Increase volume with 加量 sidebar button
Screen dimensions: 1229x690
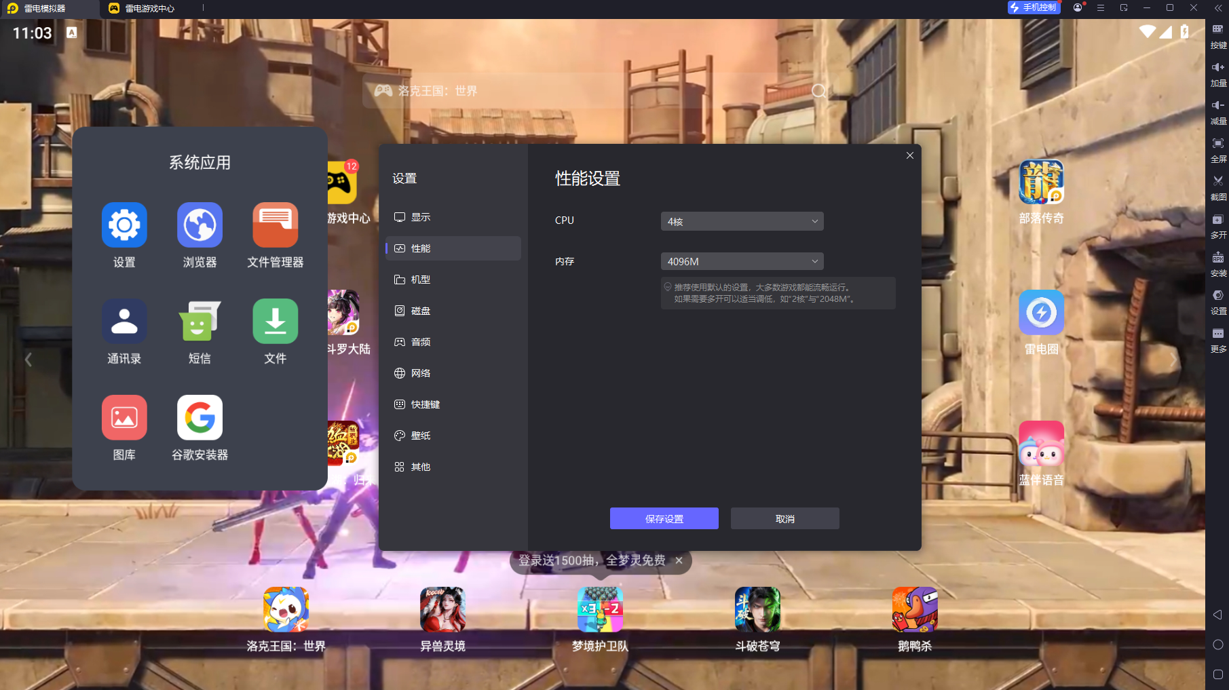pyautogui.click(x=1218, y=74)
